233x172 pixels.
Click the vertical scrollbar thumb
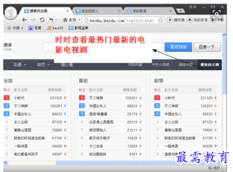[x=224, y=65]
